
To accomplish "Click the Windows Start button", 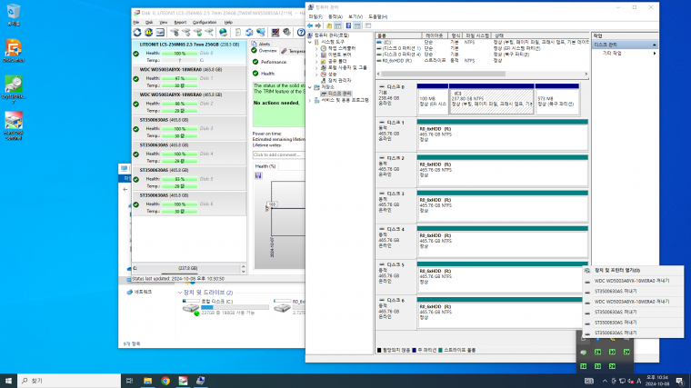I will tap(8, 381).
